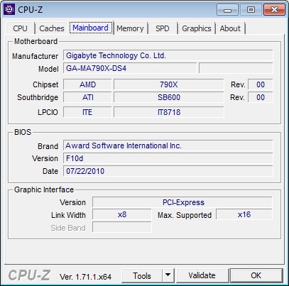The width and height of the screenshot is (289, 286).
Task: Open the About tab
Action: click(230, 28)
